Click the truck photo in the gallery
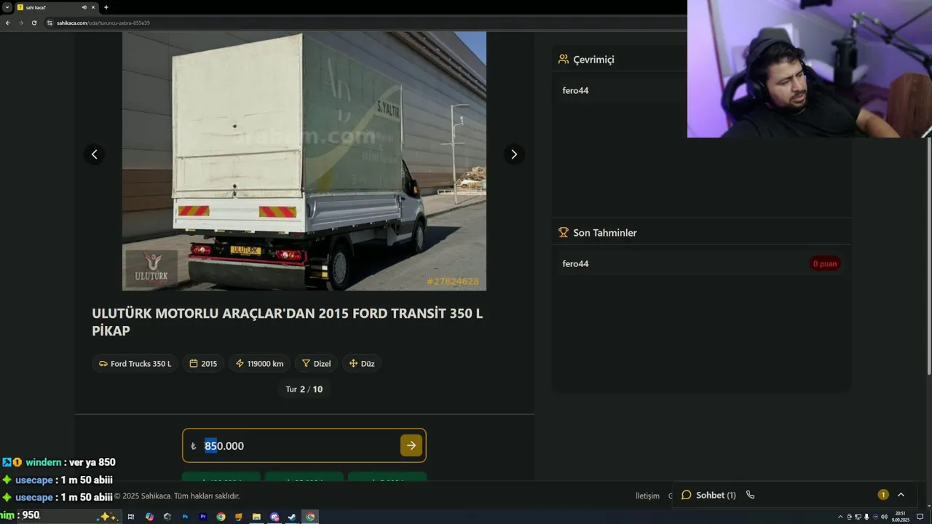Screen dimensions: 932x524 [x=304, y=161]
